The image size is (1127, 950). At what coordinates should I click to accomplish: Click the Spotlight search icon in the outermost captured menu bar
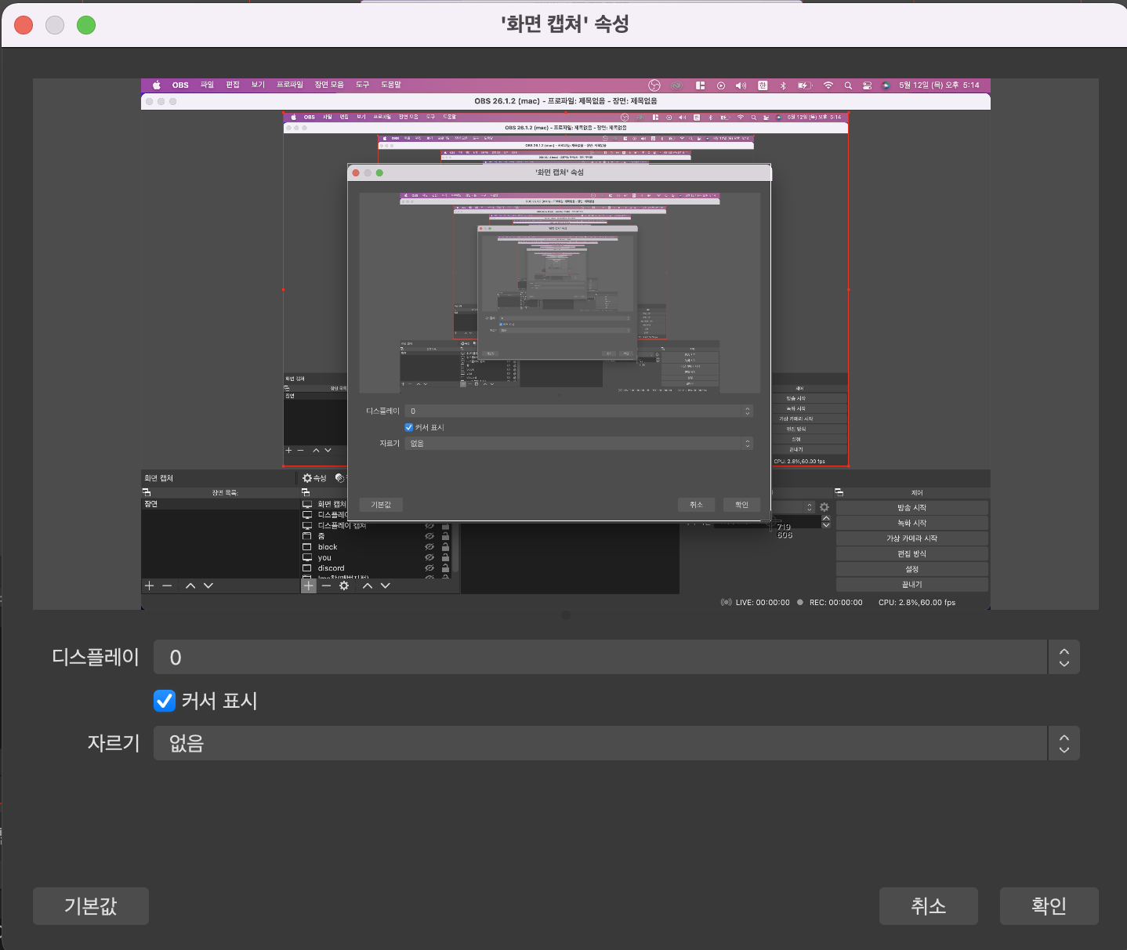tap(848, 85)
